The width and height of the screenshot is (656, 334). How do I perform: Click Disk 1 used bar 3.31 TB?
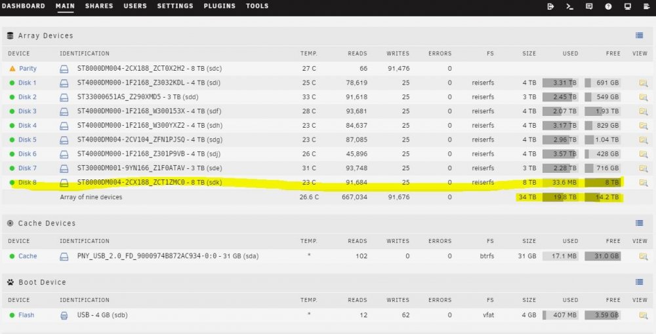[x=561, y=83]
